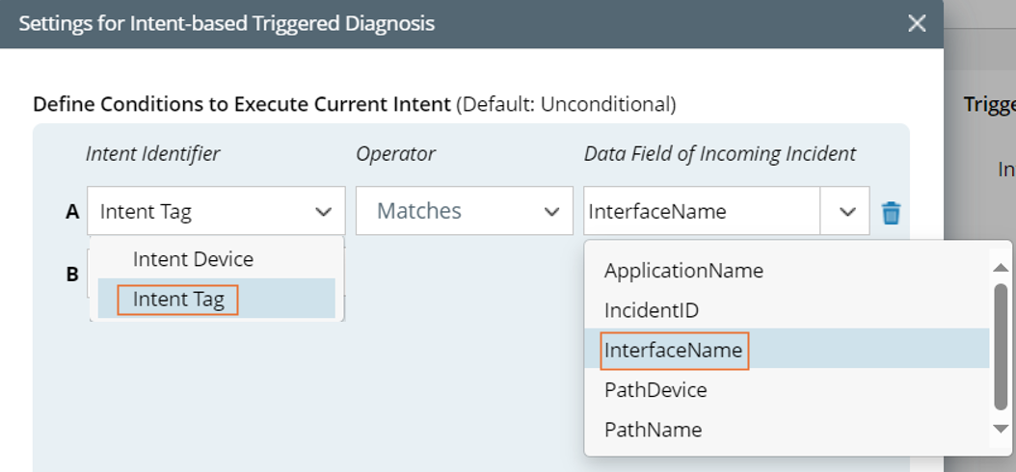Pick IncidentID in the data field list
1016x472 pixels.
pyautogui.click(x=651, y=310)
